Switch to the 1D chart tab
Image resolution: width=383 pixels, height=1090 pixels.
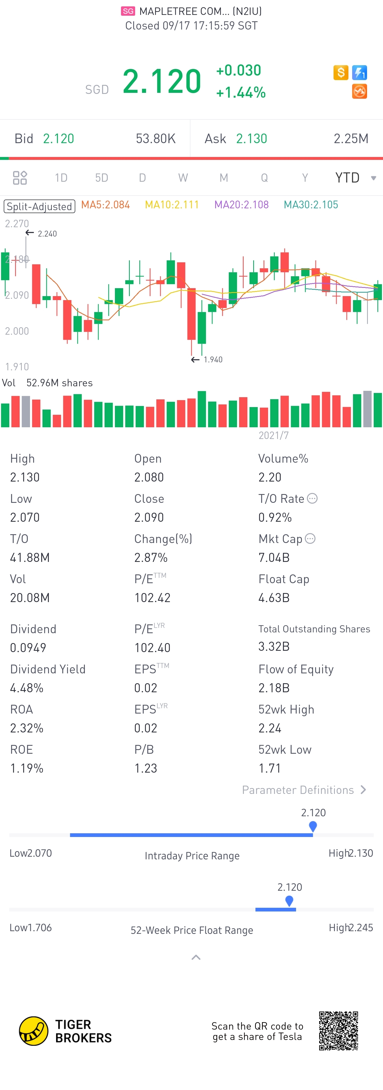click(61, 178)
